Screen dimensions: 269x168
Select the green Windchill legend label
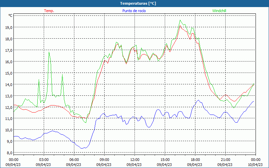tap(219, 11)
